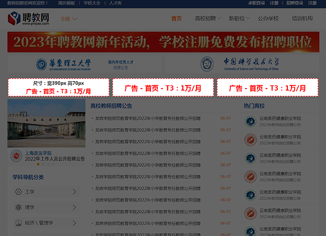The width and height of the screenshot is (326, 236).
Task: Click 注册 next to 招聘登录
Action: tap(312, 3)
